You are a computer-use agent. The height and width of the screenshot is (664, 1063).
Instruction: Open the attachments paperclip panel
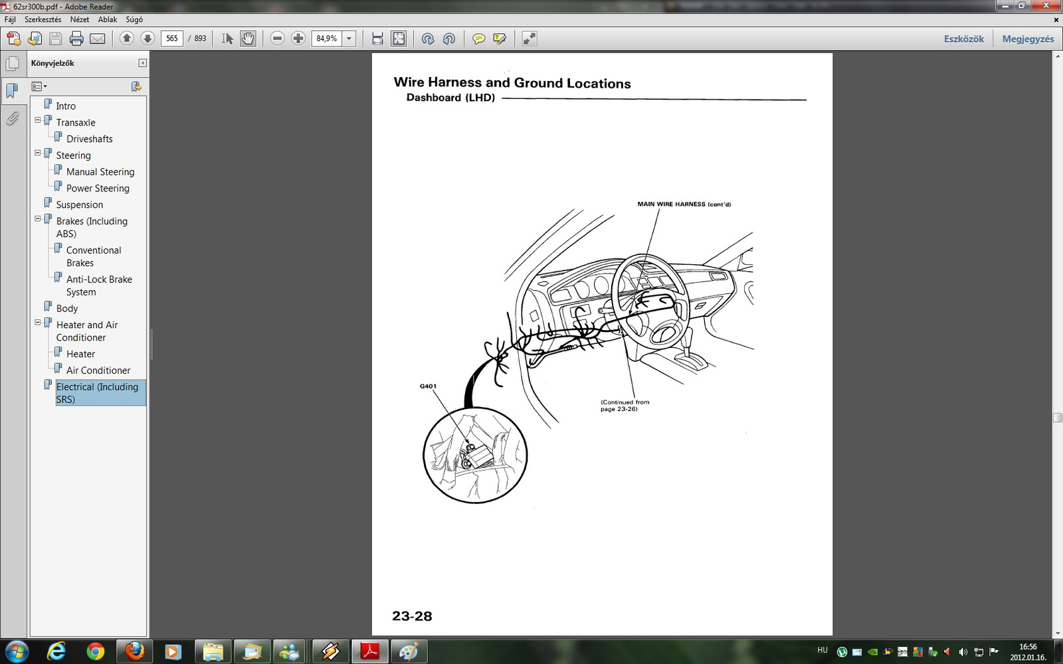pos(12,118)
